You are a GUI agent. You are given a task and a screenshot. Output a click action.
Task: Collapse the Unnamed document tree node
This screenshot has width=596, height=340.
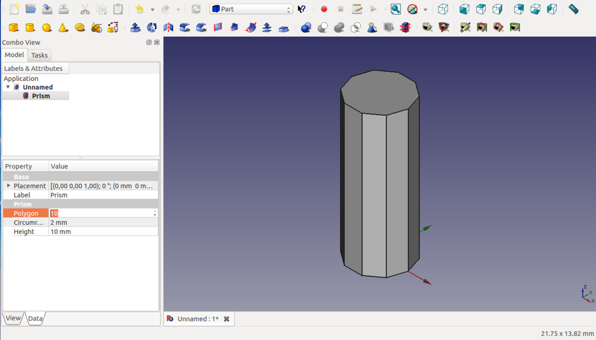click(x=8, y=87)
